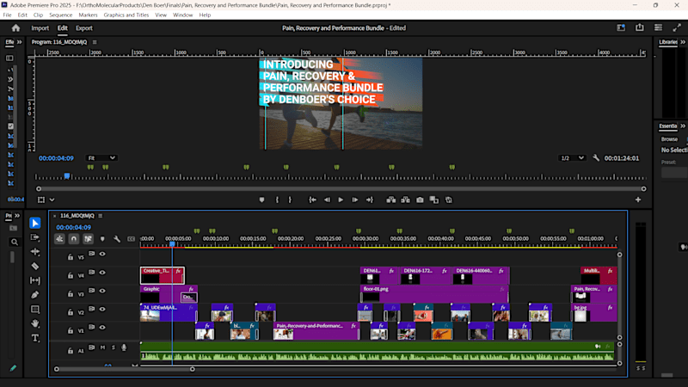Toggle captions track options CC button
This screenshot has height=387, width=688.
pyautogui.click(x=132, y=239)
